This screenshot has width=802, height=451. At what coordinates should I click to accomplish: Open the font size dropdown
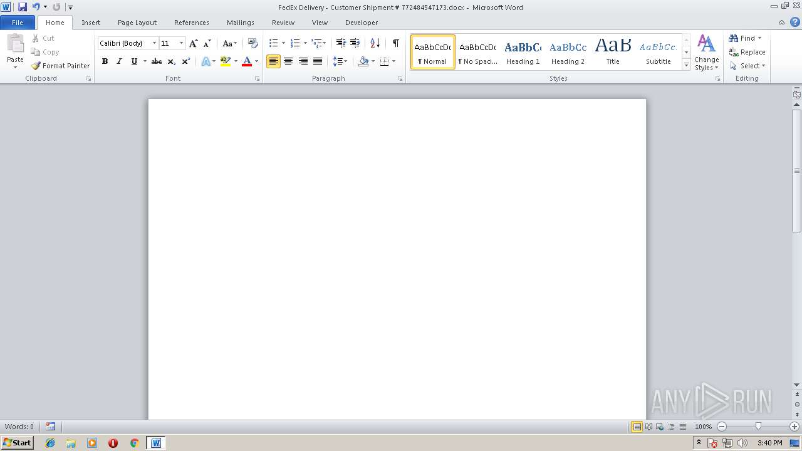click(182, 43)
